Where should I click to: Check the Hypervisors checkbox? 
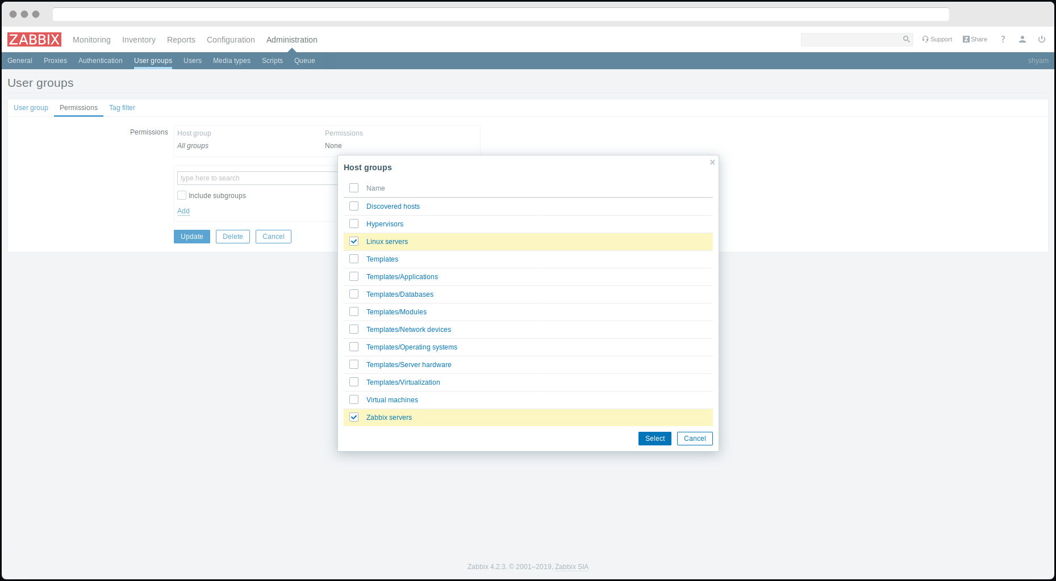click(354, 224)
